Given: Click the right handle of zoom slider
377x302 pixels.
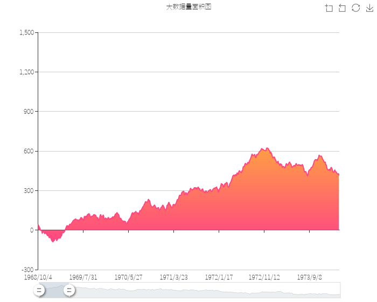Looking at the screenshot, I should [x=69, y=290].
